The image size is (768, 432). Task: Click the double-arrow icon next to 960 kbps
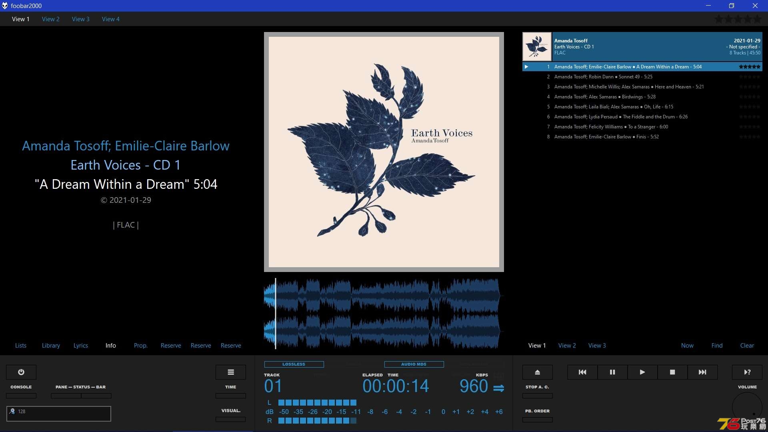(499, 388)
